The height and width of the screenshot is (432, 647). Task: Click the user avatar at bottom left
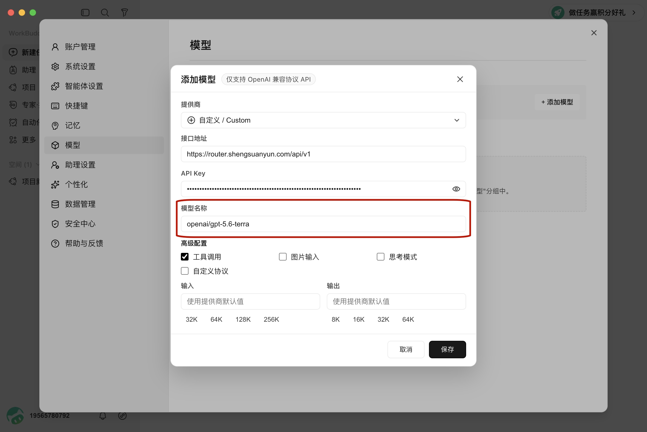[15, 415]
